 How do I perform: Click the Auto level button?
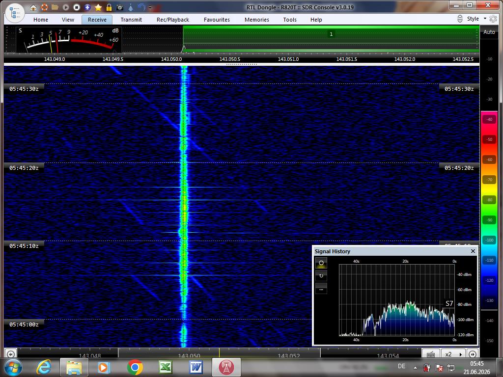[x=489, y=32]
